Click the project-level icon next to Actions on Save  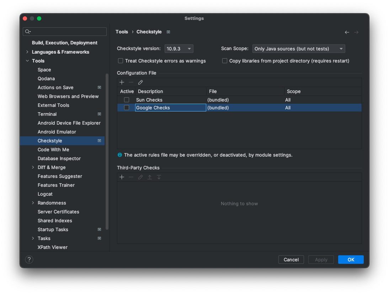tap(99, 87)
